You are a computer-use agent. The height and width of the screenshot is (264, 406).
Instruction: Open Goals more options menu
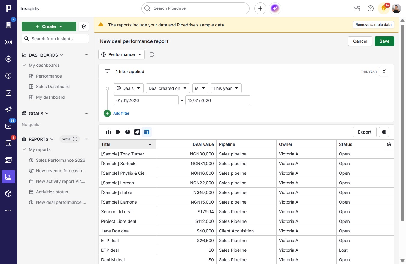coord(86,113)
